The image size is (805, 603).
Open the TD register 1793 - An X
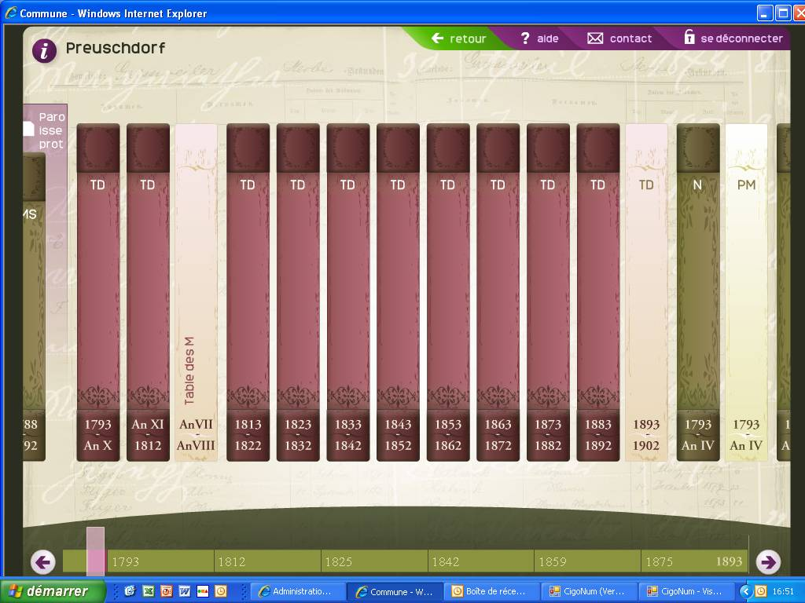pyautogui.click(x=98, y=292)
